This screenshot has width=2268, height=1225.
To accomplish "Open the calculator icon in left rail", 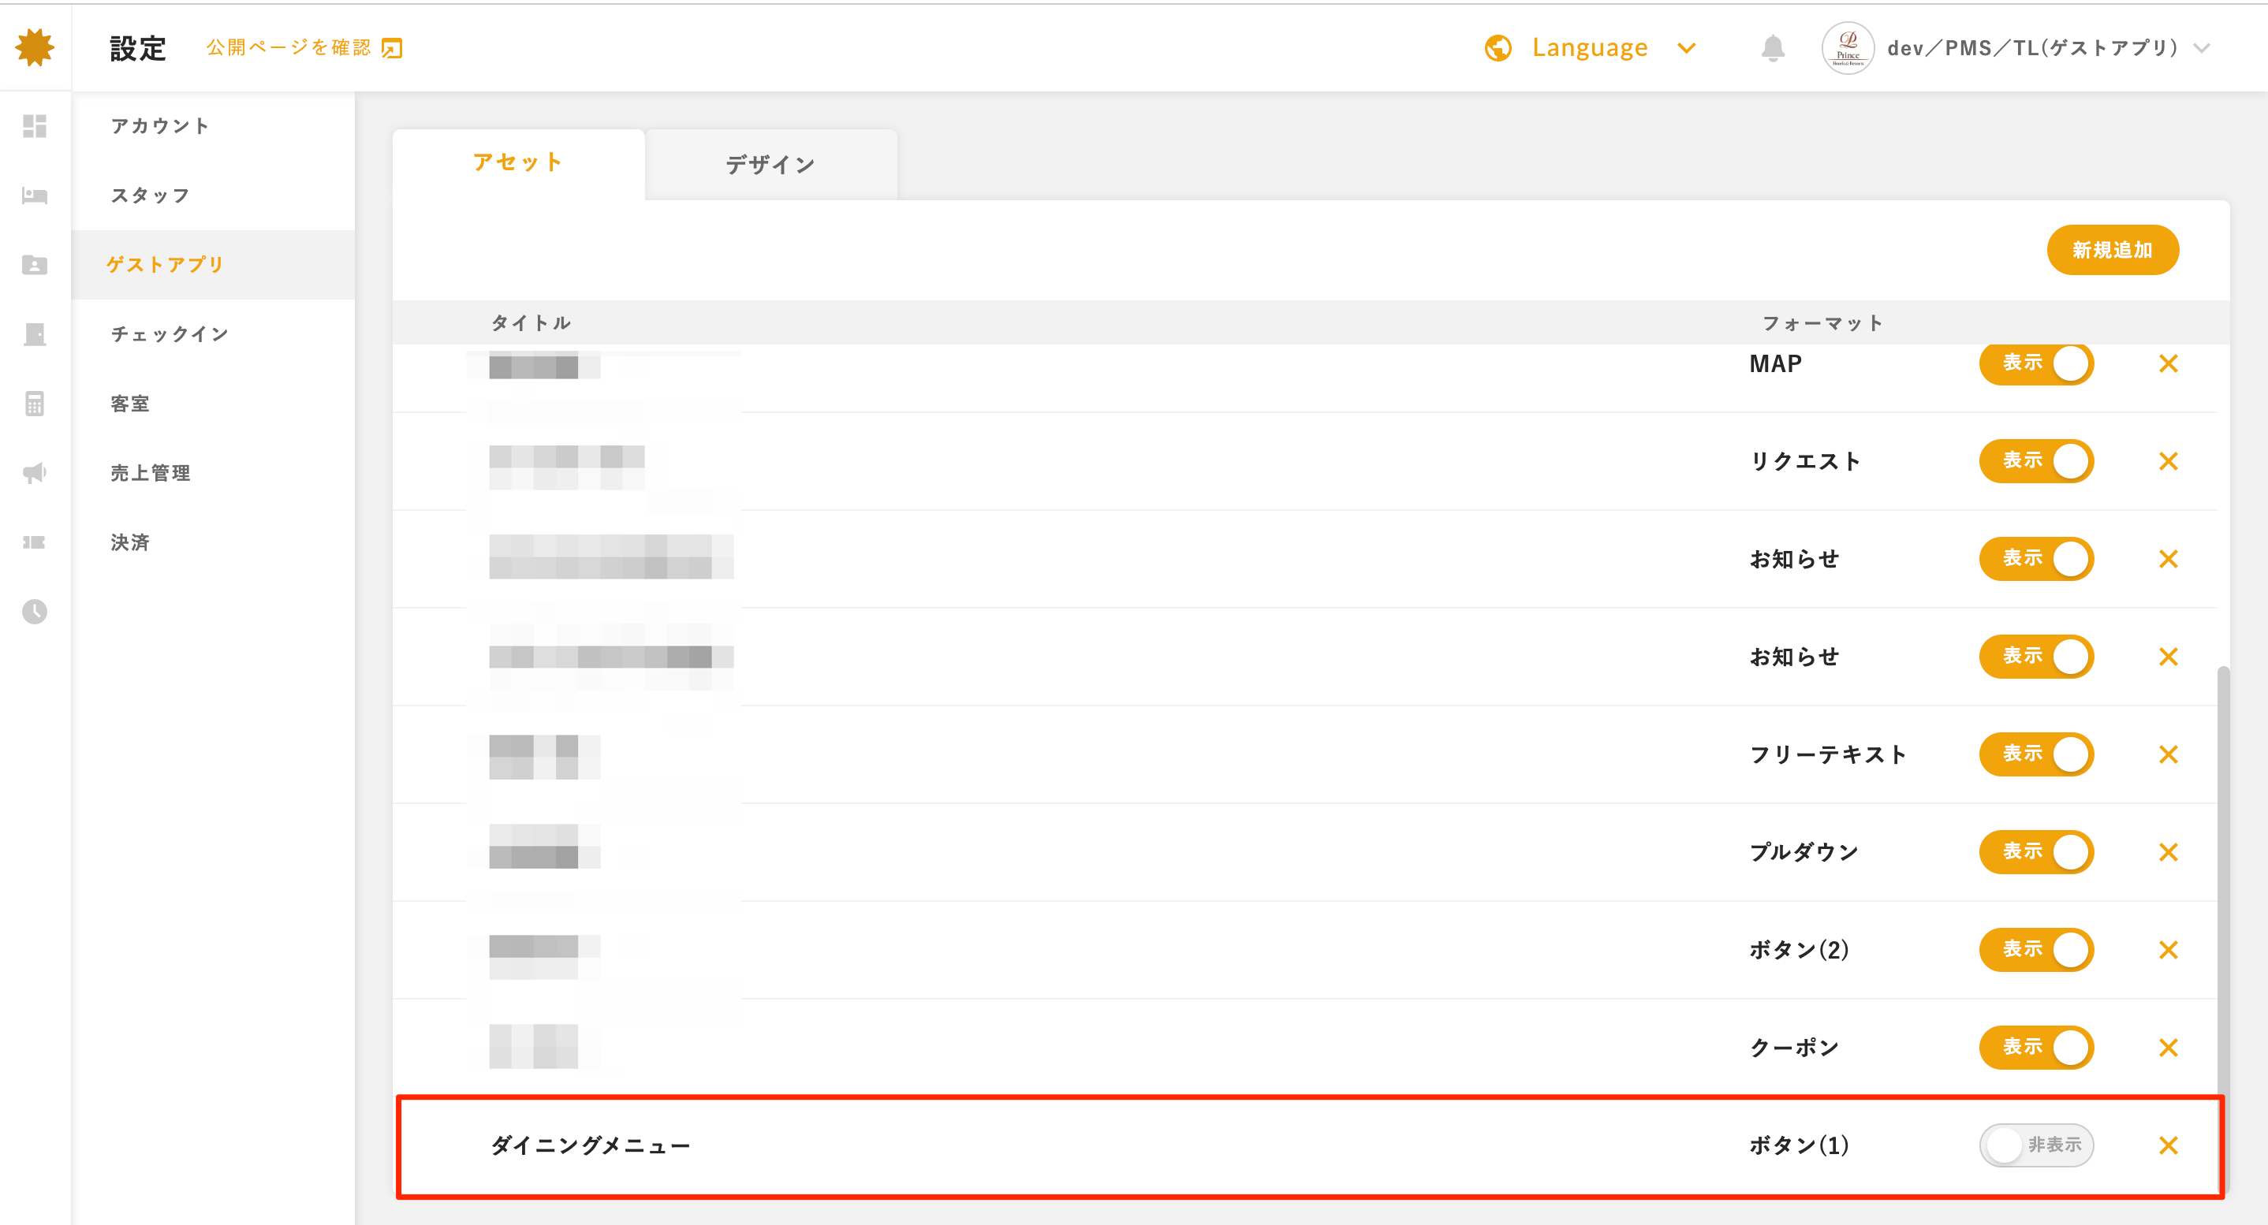I will click(35, 404).
